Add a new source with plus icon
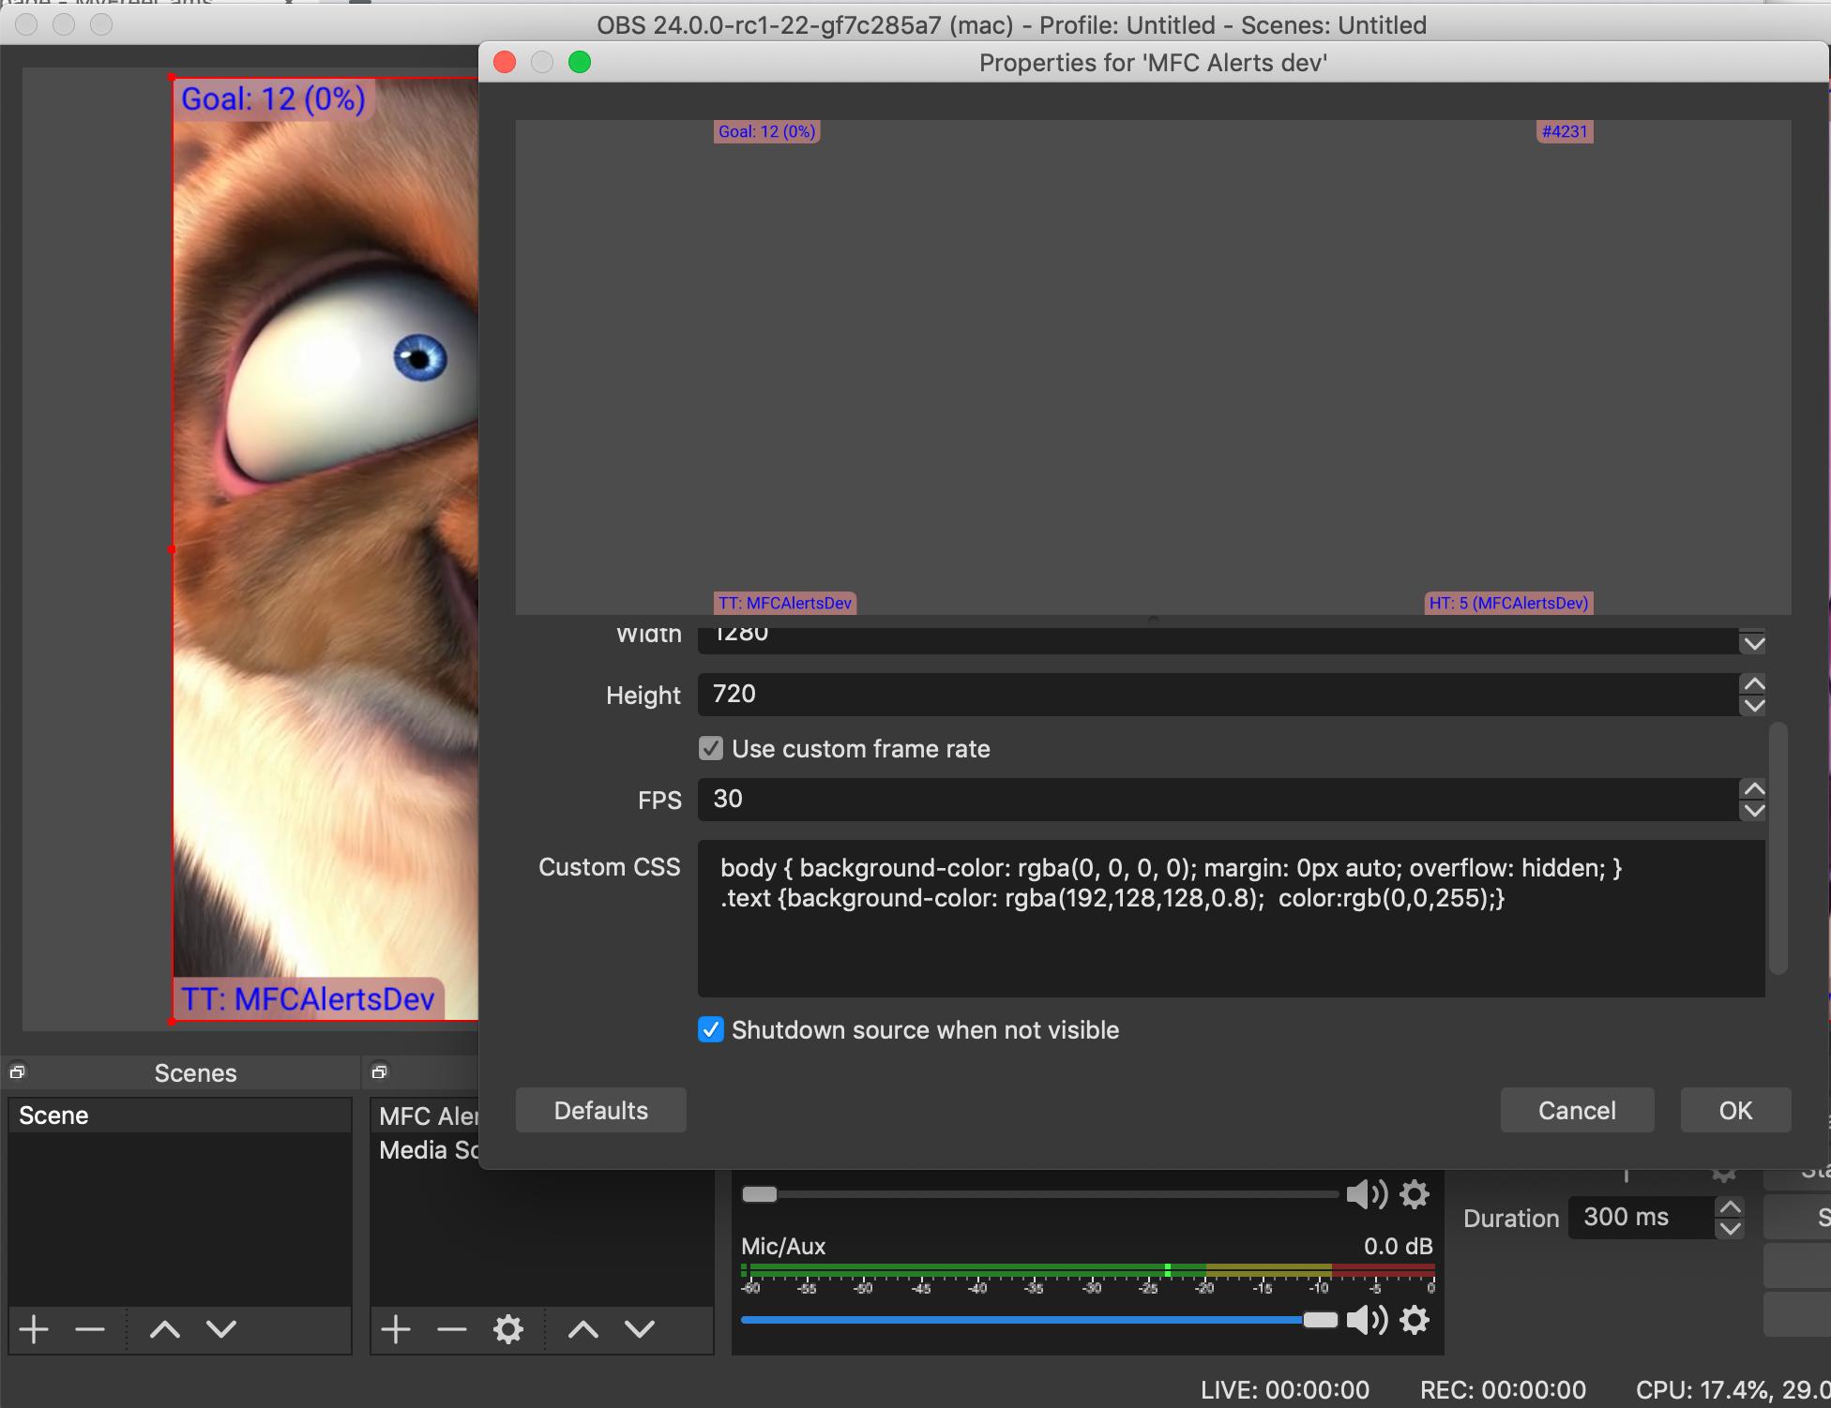The height and width of the screenshot is (1408, 1831). tap(396, 1329)
